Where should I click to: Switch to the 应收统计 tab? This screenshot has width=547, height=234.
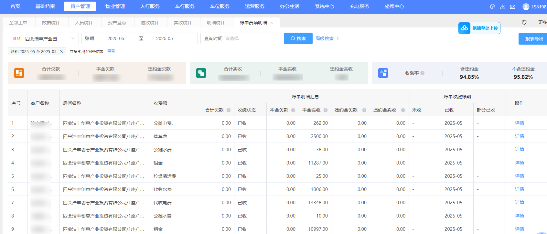(150, 23)
